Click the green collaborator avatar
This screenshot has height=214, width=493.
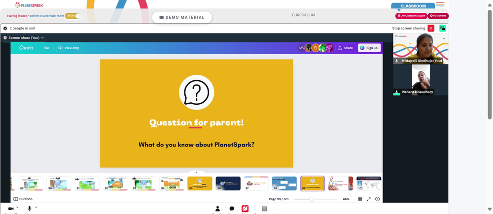point(322,48)
